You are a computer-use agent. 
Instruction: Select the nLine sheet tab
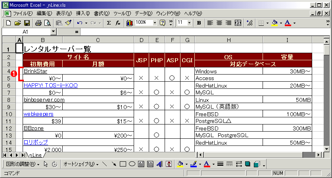point(36,155)
